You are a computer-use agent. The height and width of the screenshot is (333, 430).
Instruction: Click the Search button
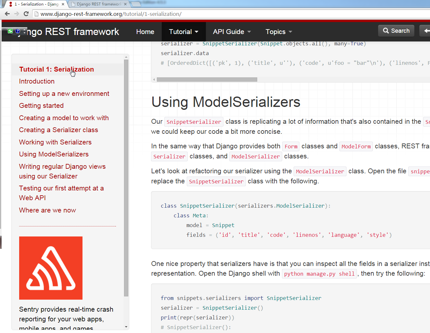pyautogui.click(x=396, y=31)
